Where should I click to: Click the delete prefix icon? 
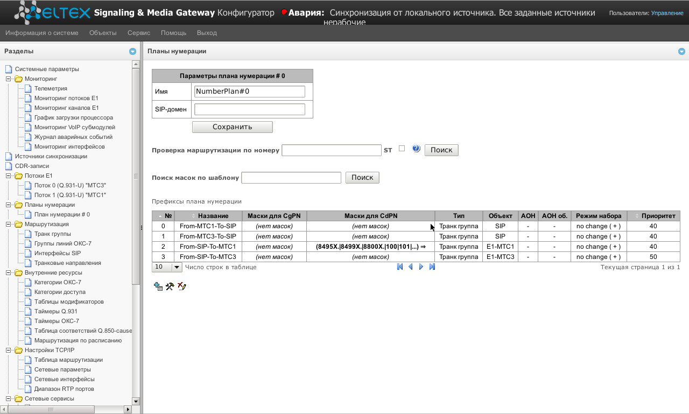click(x=181, y=286)
